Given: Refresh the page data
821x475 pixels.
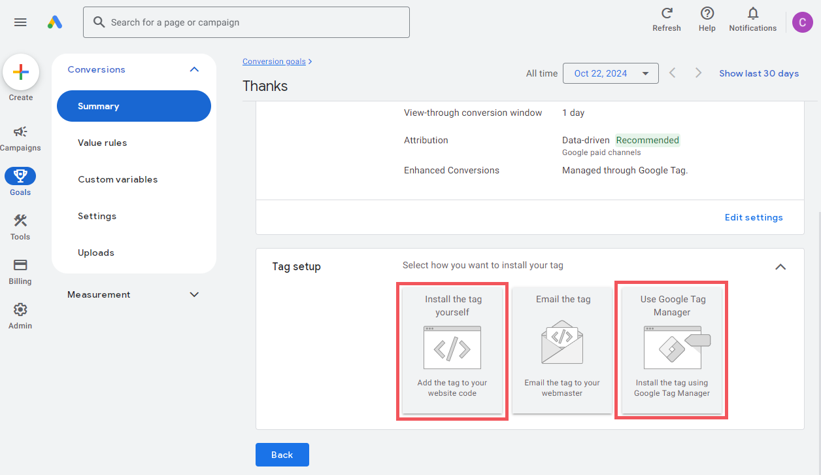Looking at the screenshot, I should 667,20.
